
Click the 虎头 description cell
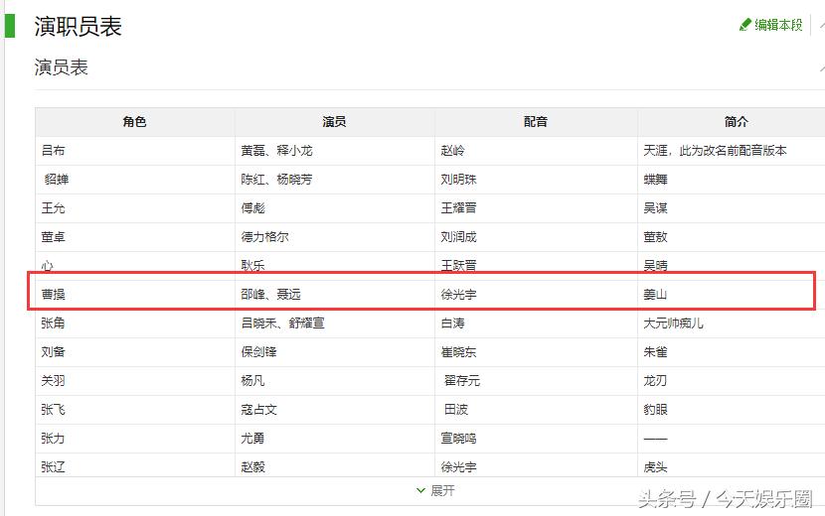click(732, 465)
